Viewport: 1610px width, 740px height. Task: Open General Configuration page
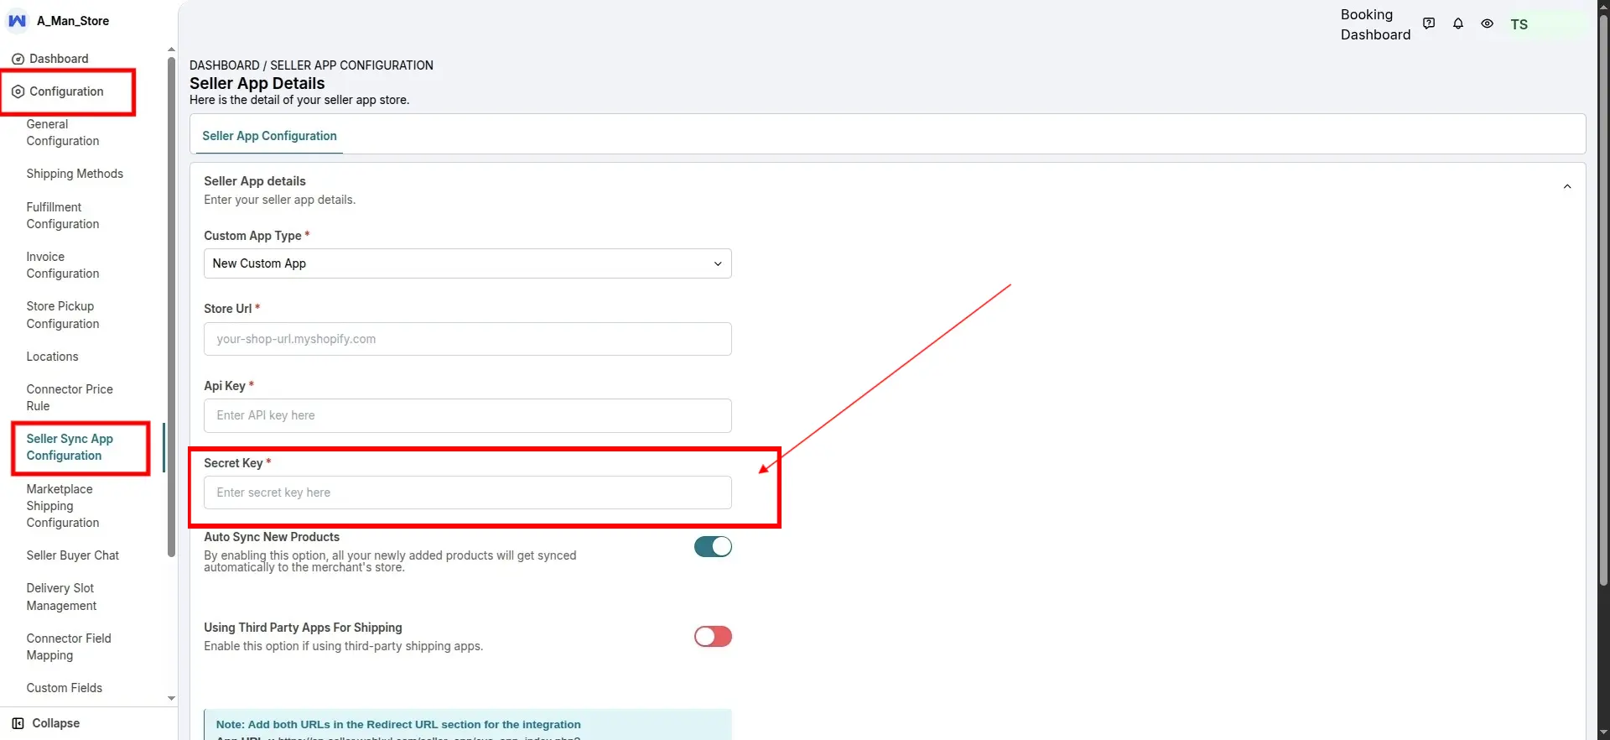pyautogui.click(x=63, y=133)
